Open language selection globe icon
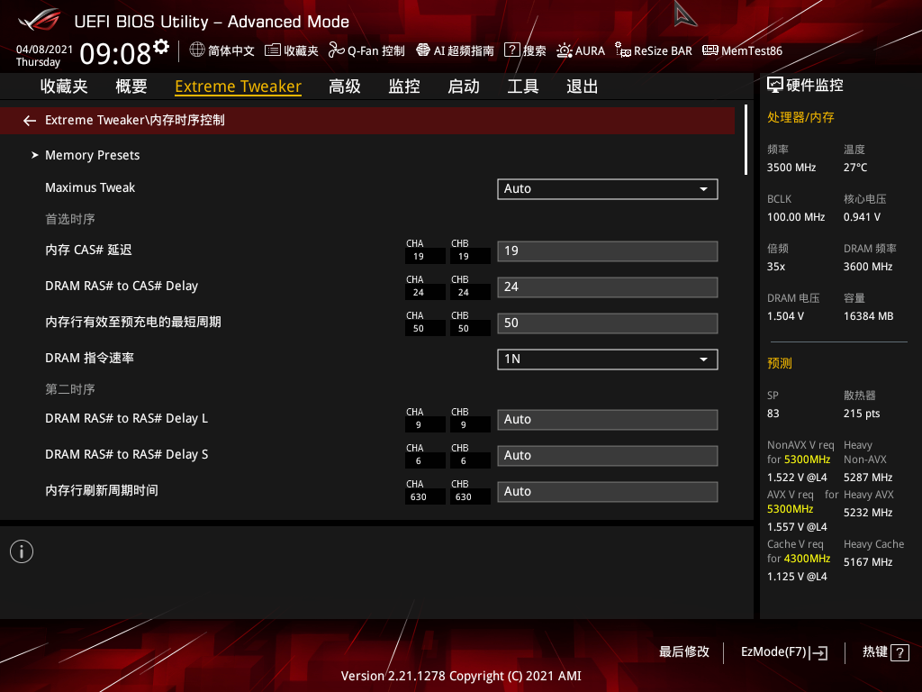 coord(197,50)
